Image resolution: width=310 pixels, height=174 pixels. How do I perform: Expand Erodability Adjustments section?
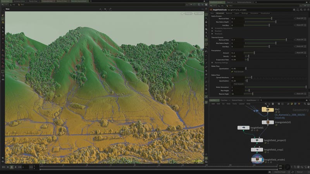[x=212, y=28]
